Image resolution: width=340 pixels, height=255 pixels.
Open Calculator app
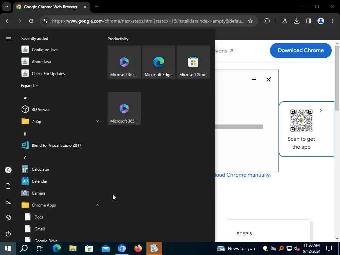pos(60,169)
